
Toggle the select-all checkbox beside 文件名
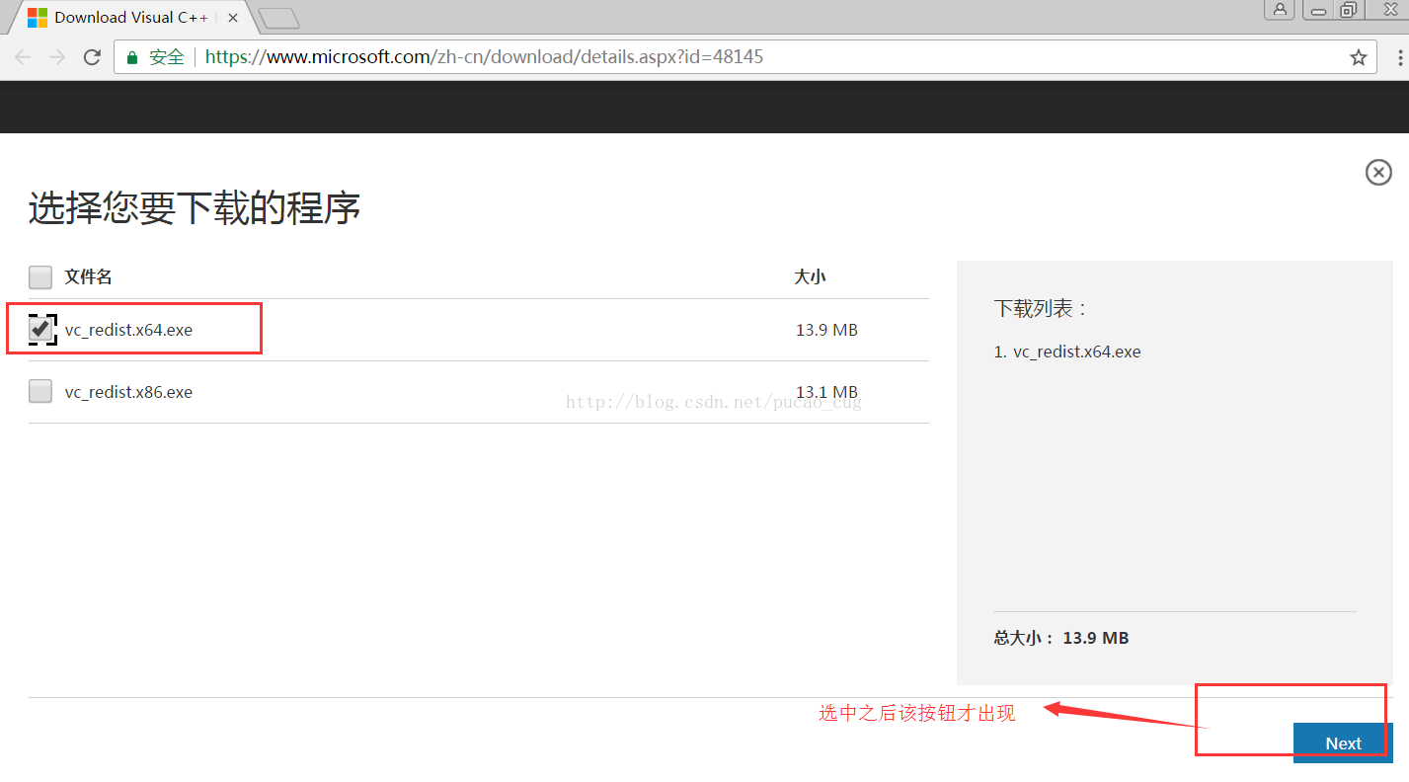(x=40, y=276)
